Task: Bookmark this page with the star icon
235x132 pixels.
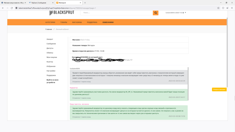Action: tap(218, 8)
